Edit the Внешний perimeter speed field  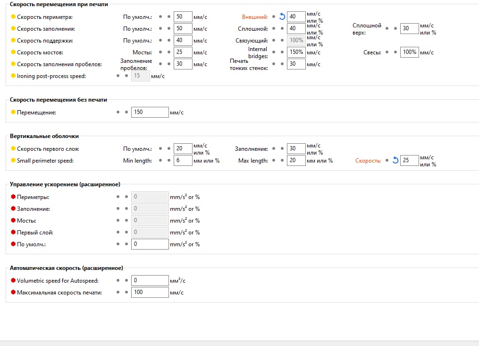(x=296, y=17)
